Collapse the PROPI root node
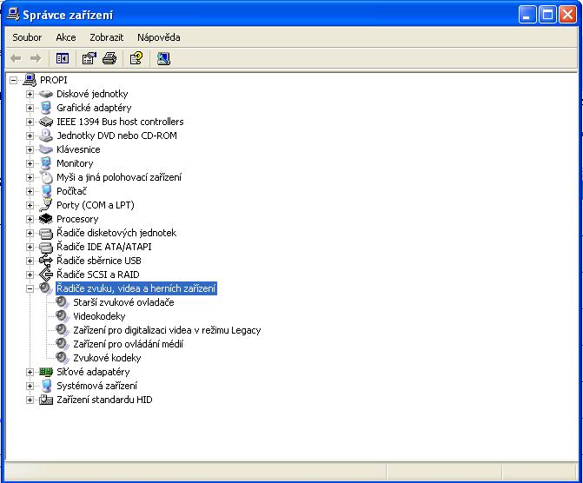 coord(13,80)
